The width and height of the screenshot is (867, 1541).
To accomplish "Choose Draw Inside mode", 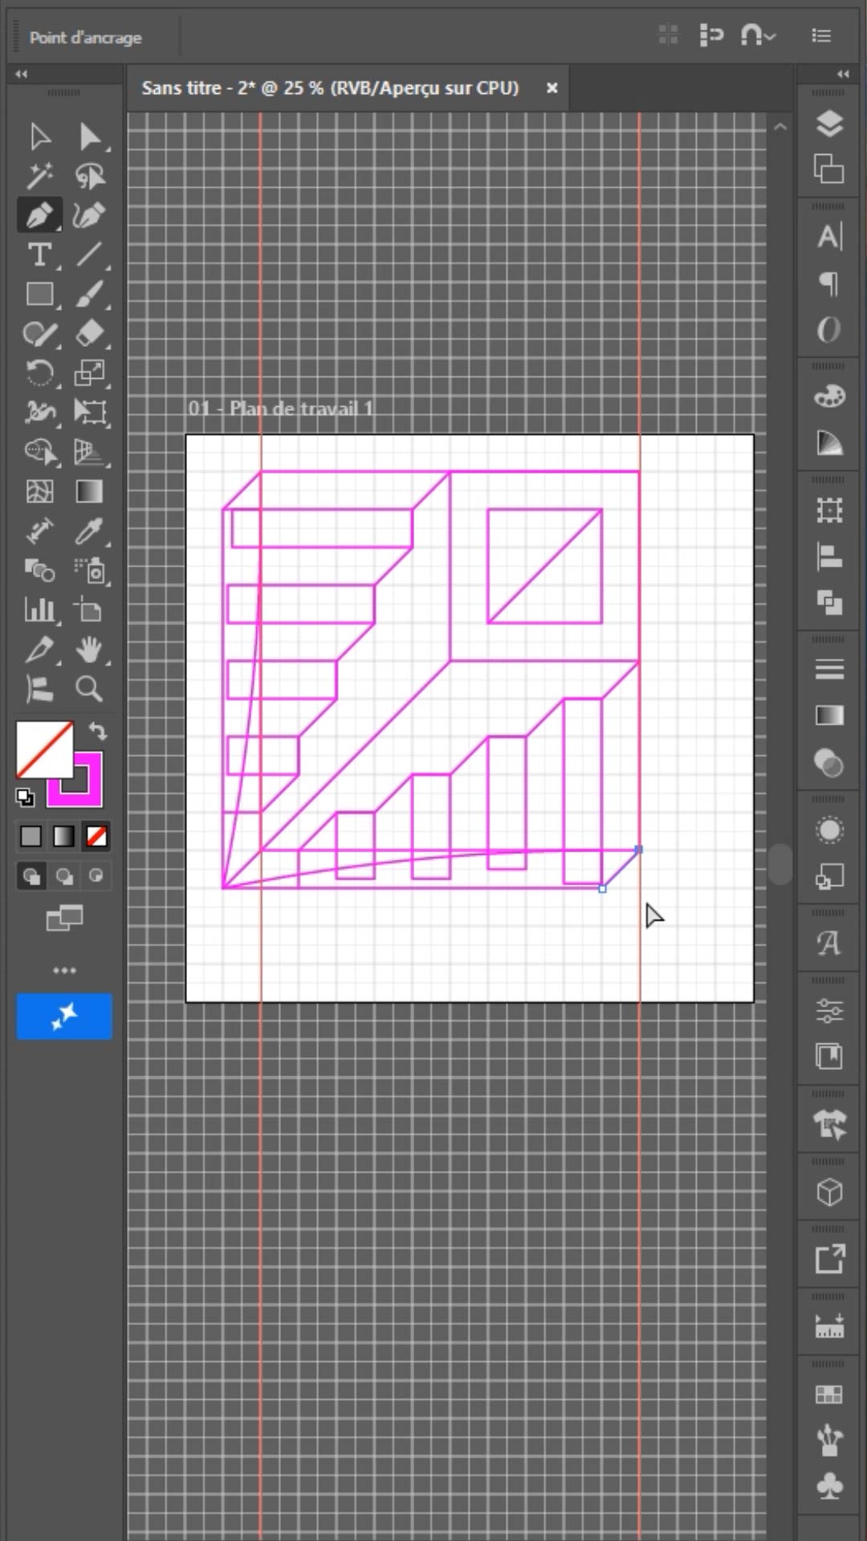I will tap(96, 876).
